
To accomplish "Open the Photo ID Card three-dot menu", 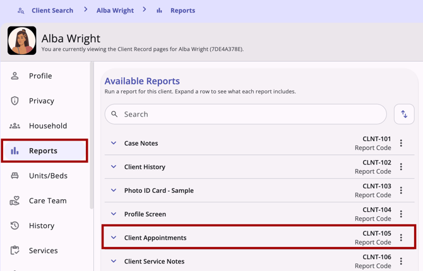I will tap(401, 190).
